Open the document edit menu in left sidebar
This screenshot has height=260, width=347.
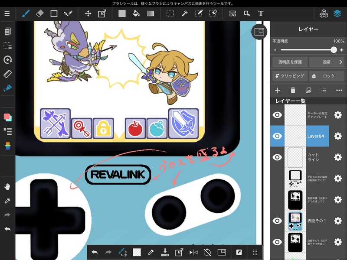point(7,31)
